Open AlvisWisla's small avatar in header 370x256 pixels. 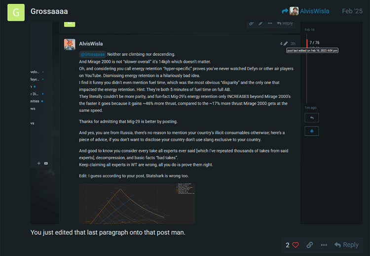[x=294, y=11]
